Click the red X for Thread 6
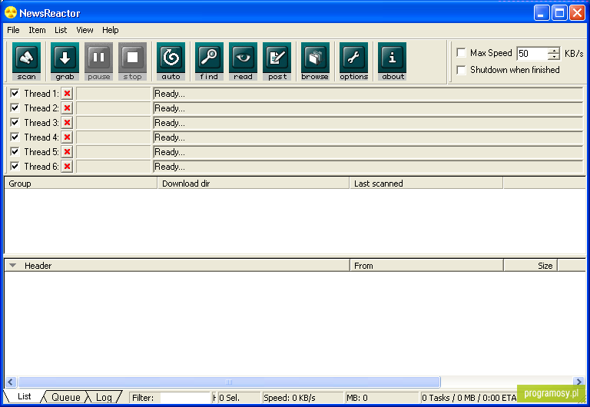 tap(67, 167)
